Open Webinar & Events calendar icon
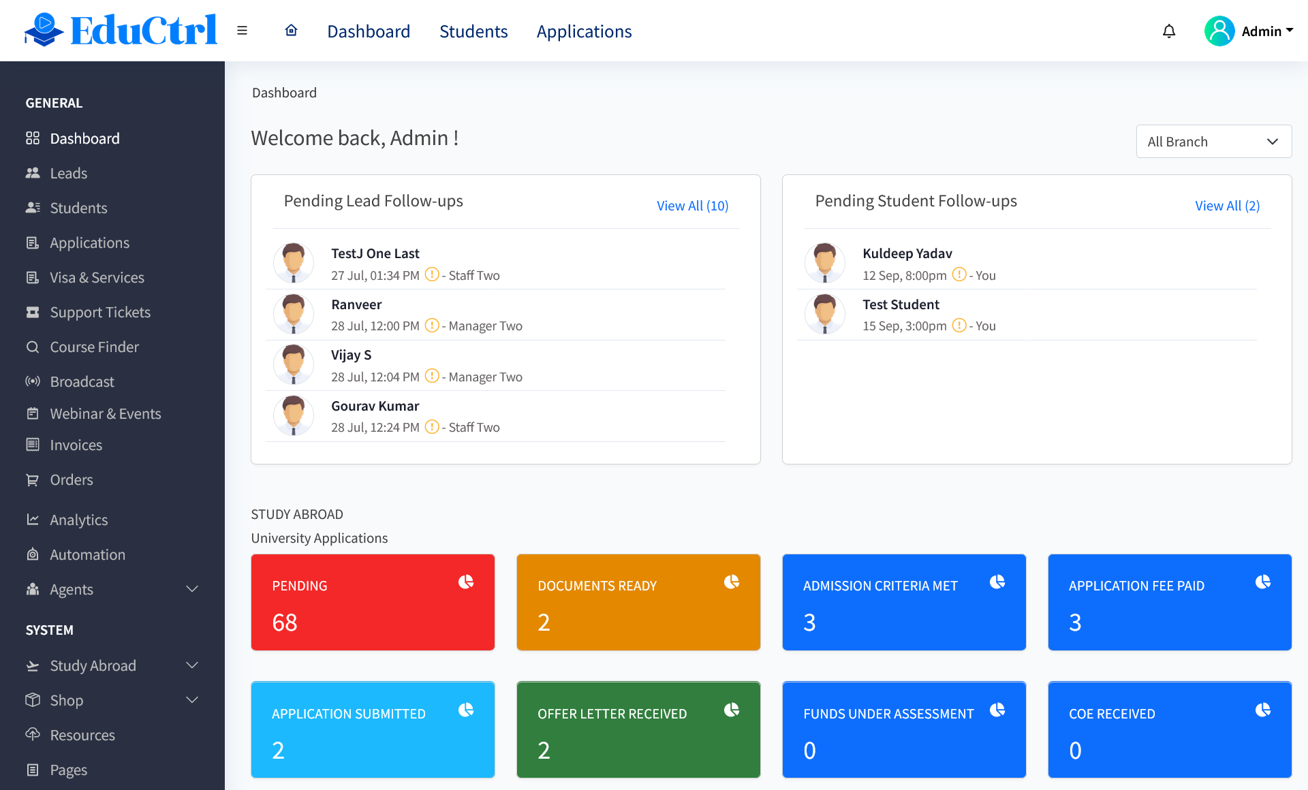The width and height of the screenshot is (1308, 790). (x=33, y=413)
